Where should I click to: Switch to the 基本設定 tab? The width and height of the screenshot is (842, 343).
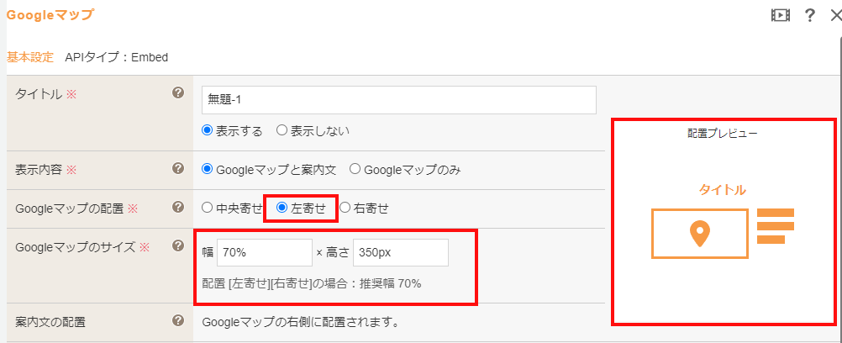(x=30, y=57)
